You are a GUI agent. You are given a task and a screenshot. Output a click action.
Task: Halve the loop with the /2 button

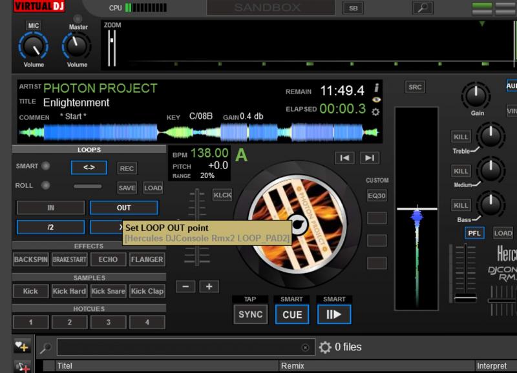pos(51,227)
